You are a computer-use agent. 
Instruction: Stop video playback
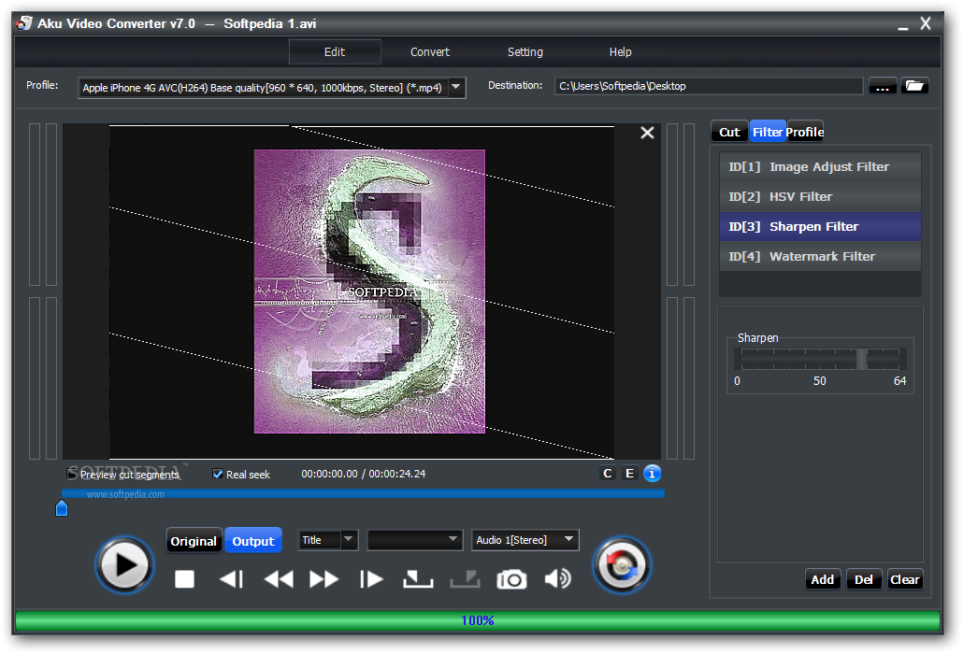(184, 579)
